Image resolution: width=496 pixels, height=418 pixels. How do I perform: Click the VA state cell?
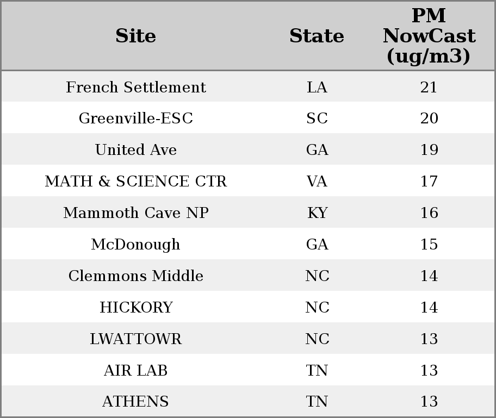click(x=317, y=181)
